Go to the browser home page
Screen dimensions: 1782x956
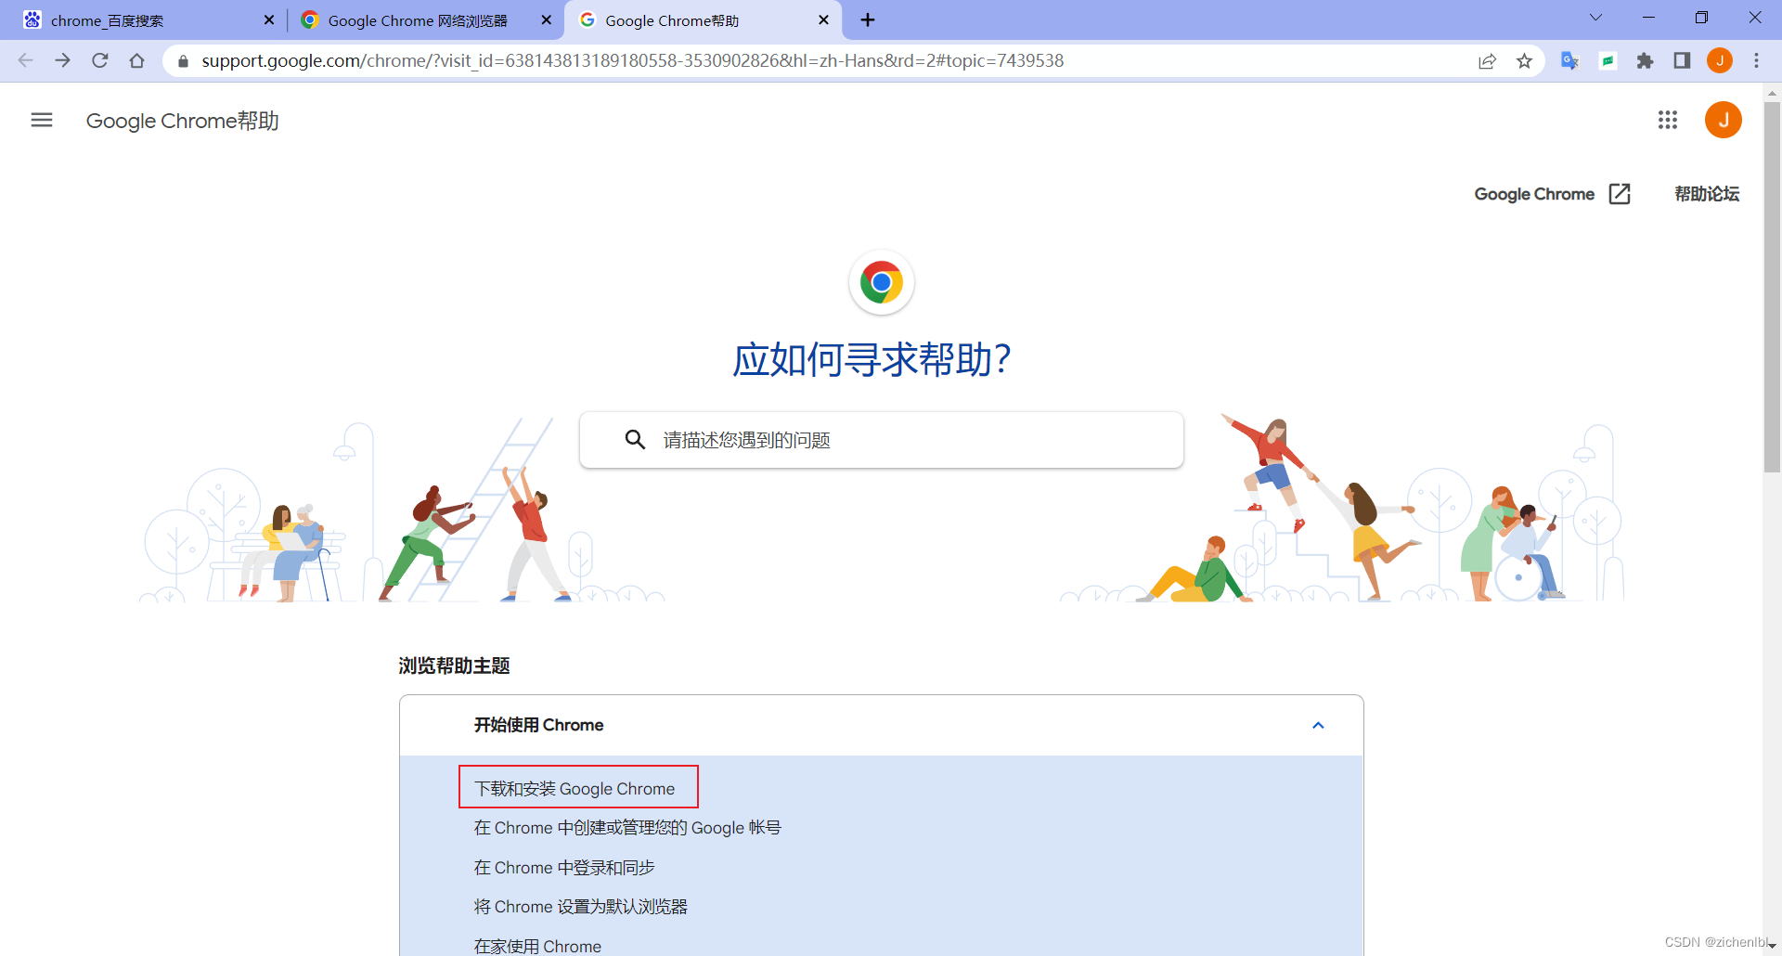[x=136, y=60]
